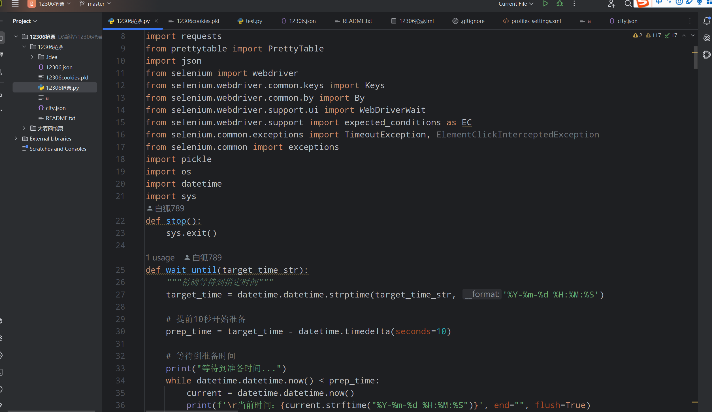The image size is (712, 412).
Task: Go to previous highlighted problem arrow
Action: tap(684, 35)
